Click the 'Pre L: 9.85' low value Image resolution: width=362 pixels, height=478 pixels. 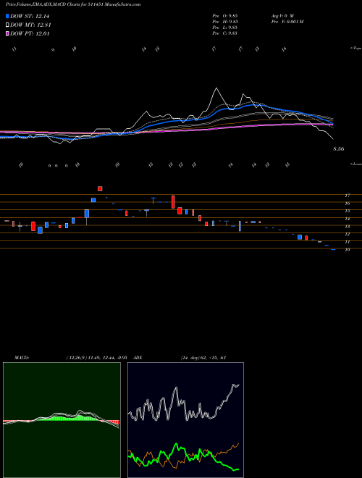225,28
